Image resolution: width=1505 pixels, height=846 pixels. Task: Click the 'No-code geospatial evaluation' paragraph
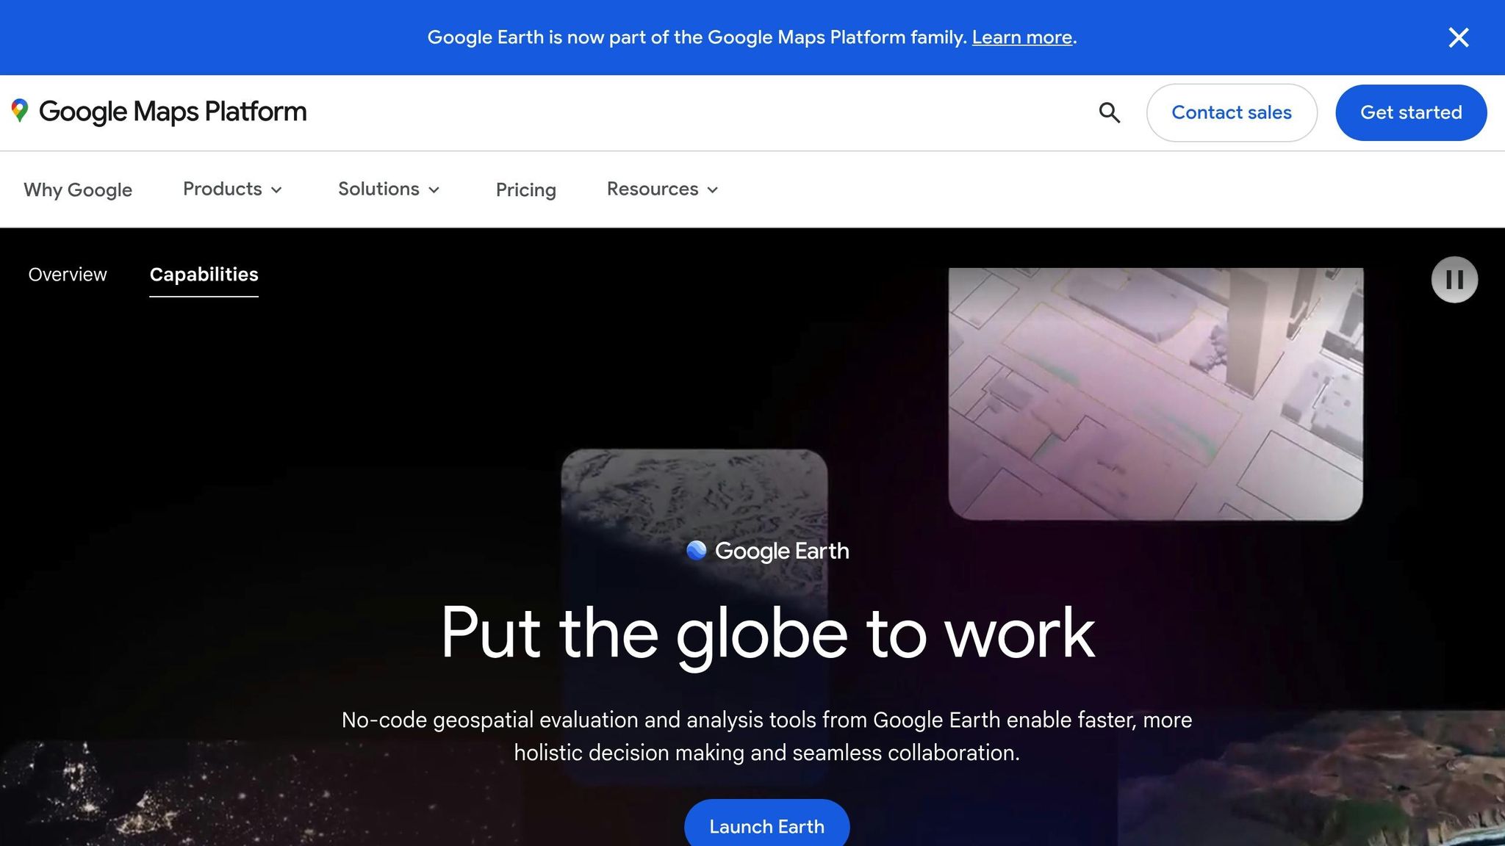[x=766, y=736]
